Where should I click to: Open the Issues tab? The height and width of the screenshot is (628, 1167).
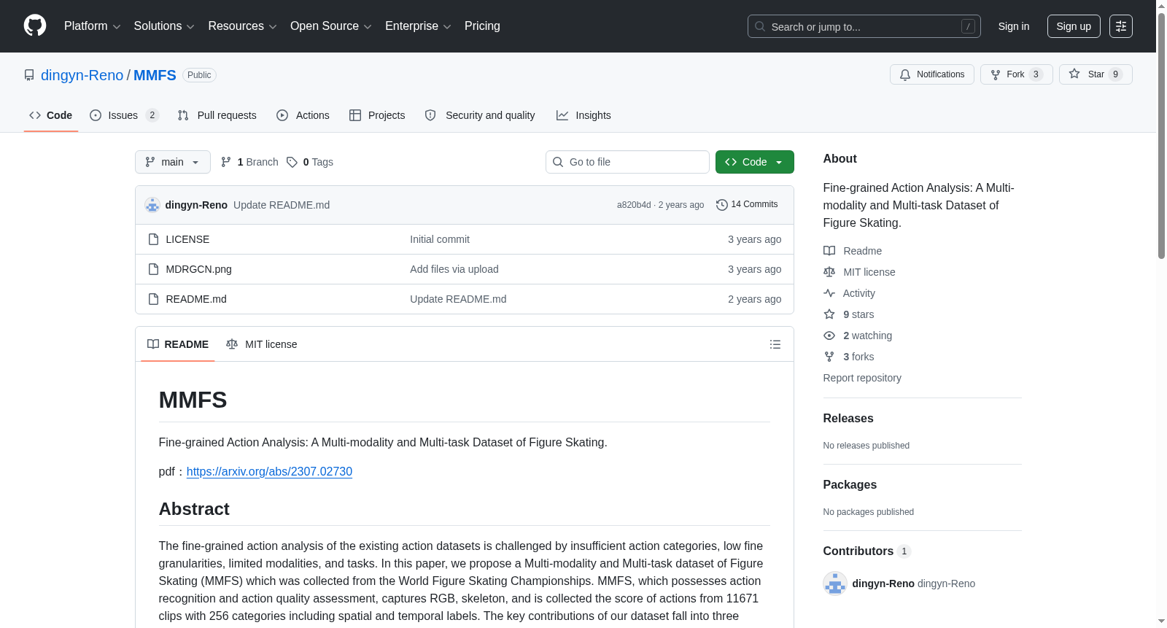coord(124,115)
